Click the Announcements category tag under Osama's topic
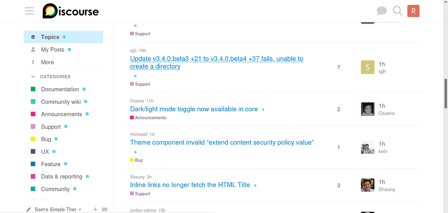This screenshot has width=448, height=213. point(150,118)
